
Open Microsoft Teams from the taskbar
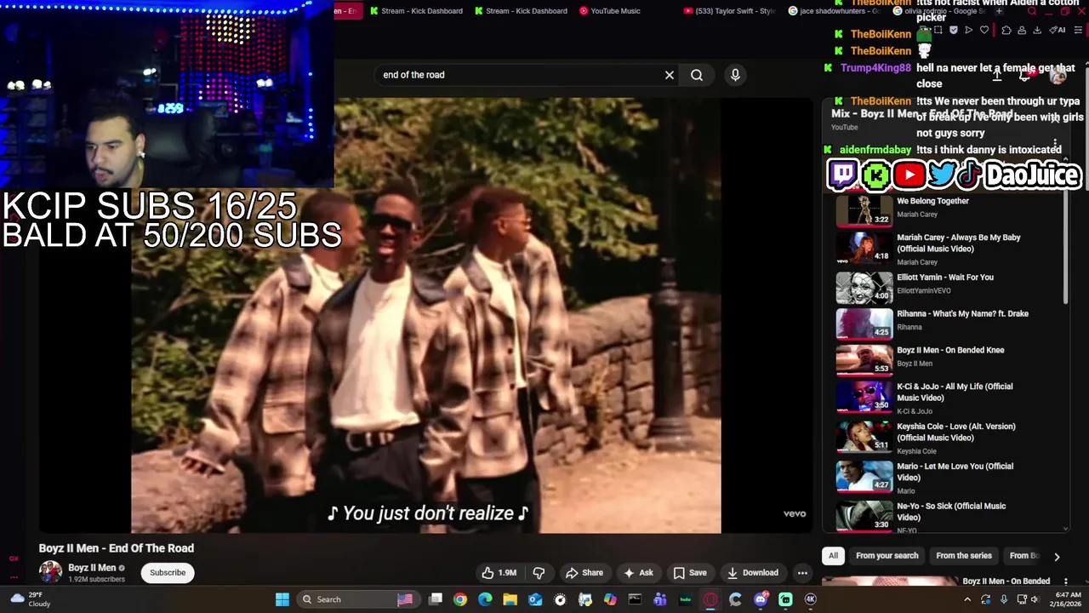click(x=660, y=599)
